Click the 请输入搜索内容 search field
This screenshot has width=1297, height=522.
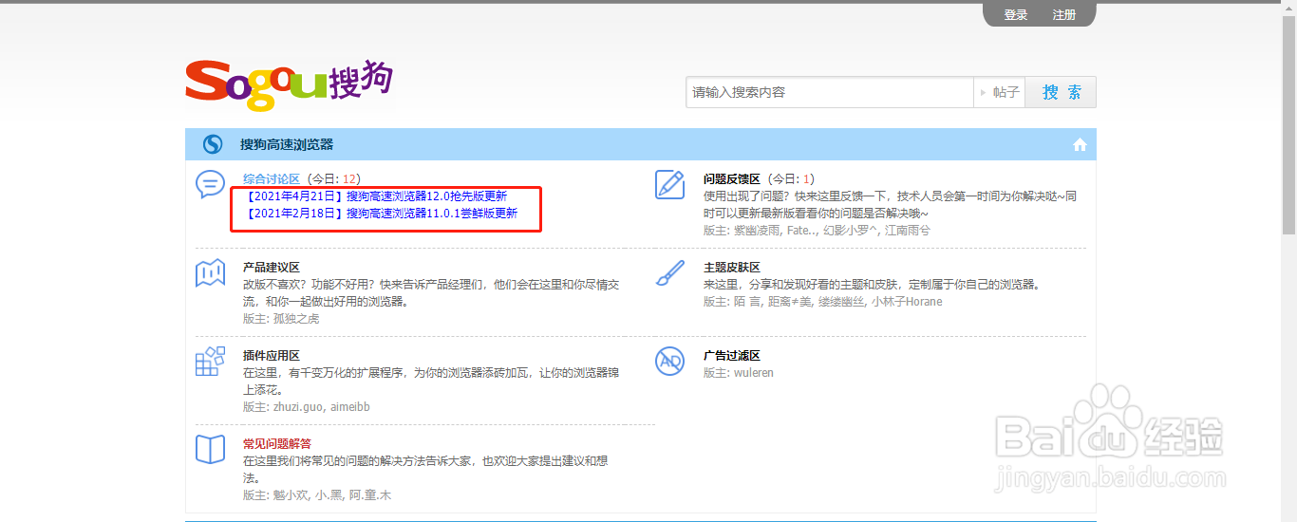click(x=830, y=92)
